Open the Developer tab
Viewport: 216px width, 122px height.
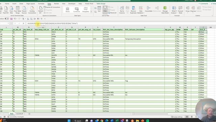[72, 4]
